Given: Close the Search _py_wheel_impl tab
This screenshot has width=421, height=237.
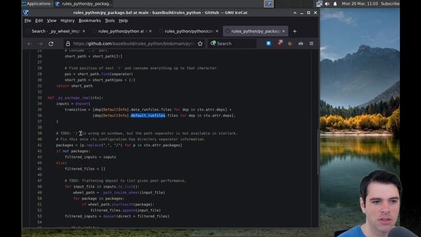Looking at the screenshot, I should tap(84, 32).
